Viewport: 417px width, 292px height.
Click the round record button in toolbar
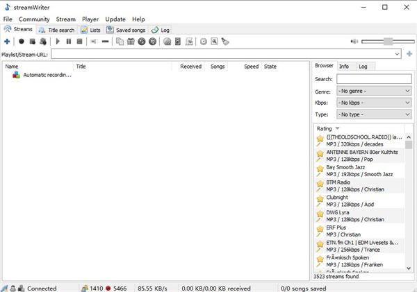pos(22,42)
